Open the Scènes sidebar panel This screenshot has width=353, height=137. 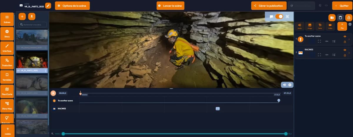(x=7, y=19)
